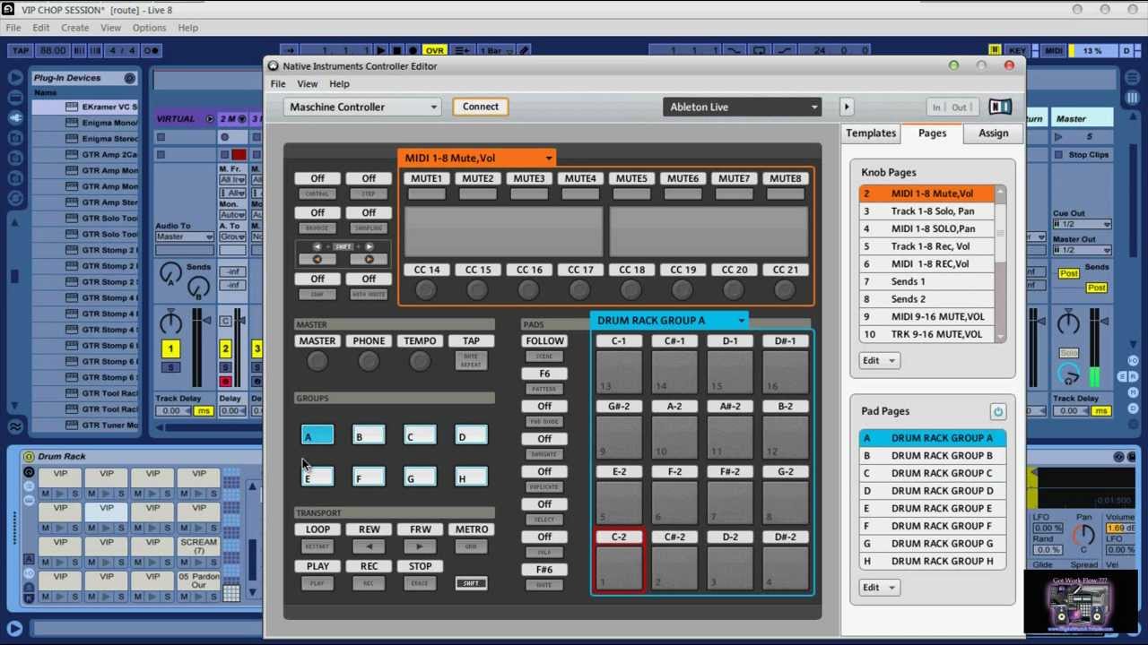Click the Ableton draw mode pencil icon
This screenshot has width=1148, height=645.
click(525, 51)
